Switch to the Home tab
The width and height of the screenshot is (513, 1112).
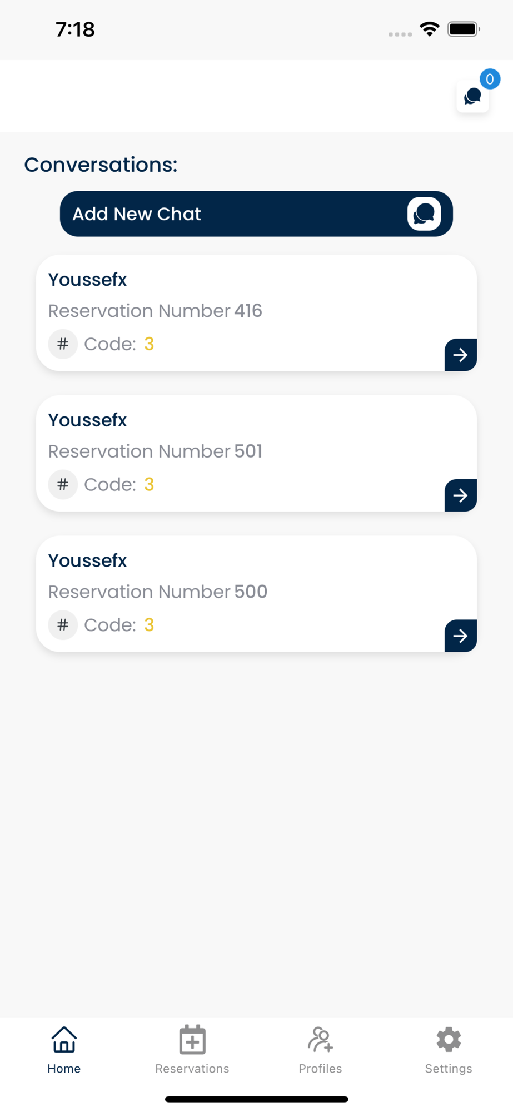tap(64, 1050)
